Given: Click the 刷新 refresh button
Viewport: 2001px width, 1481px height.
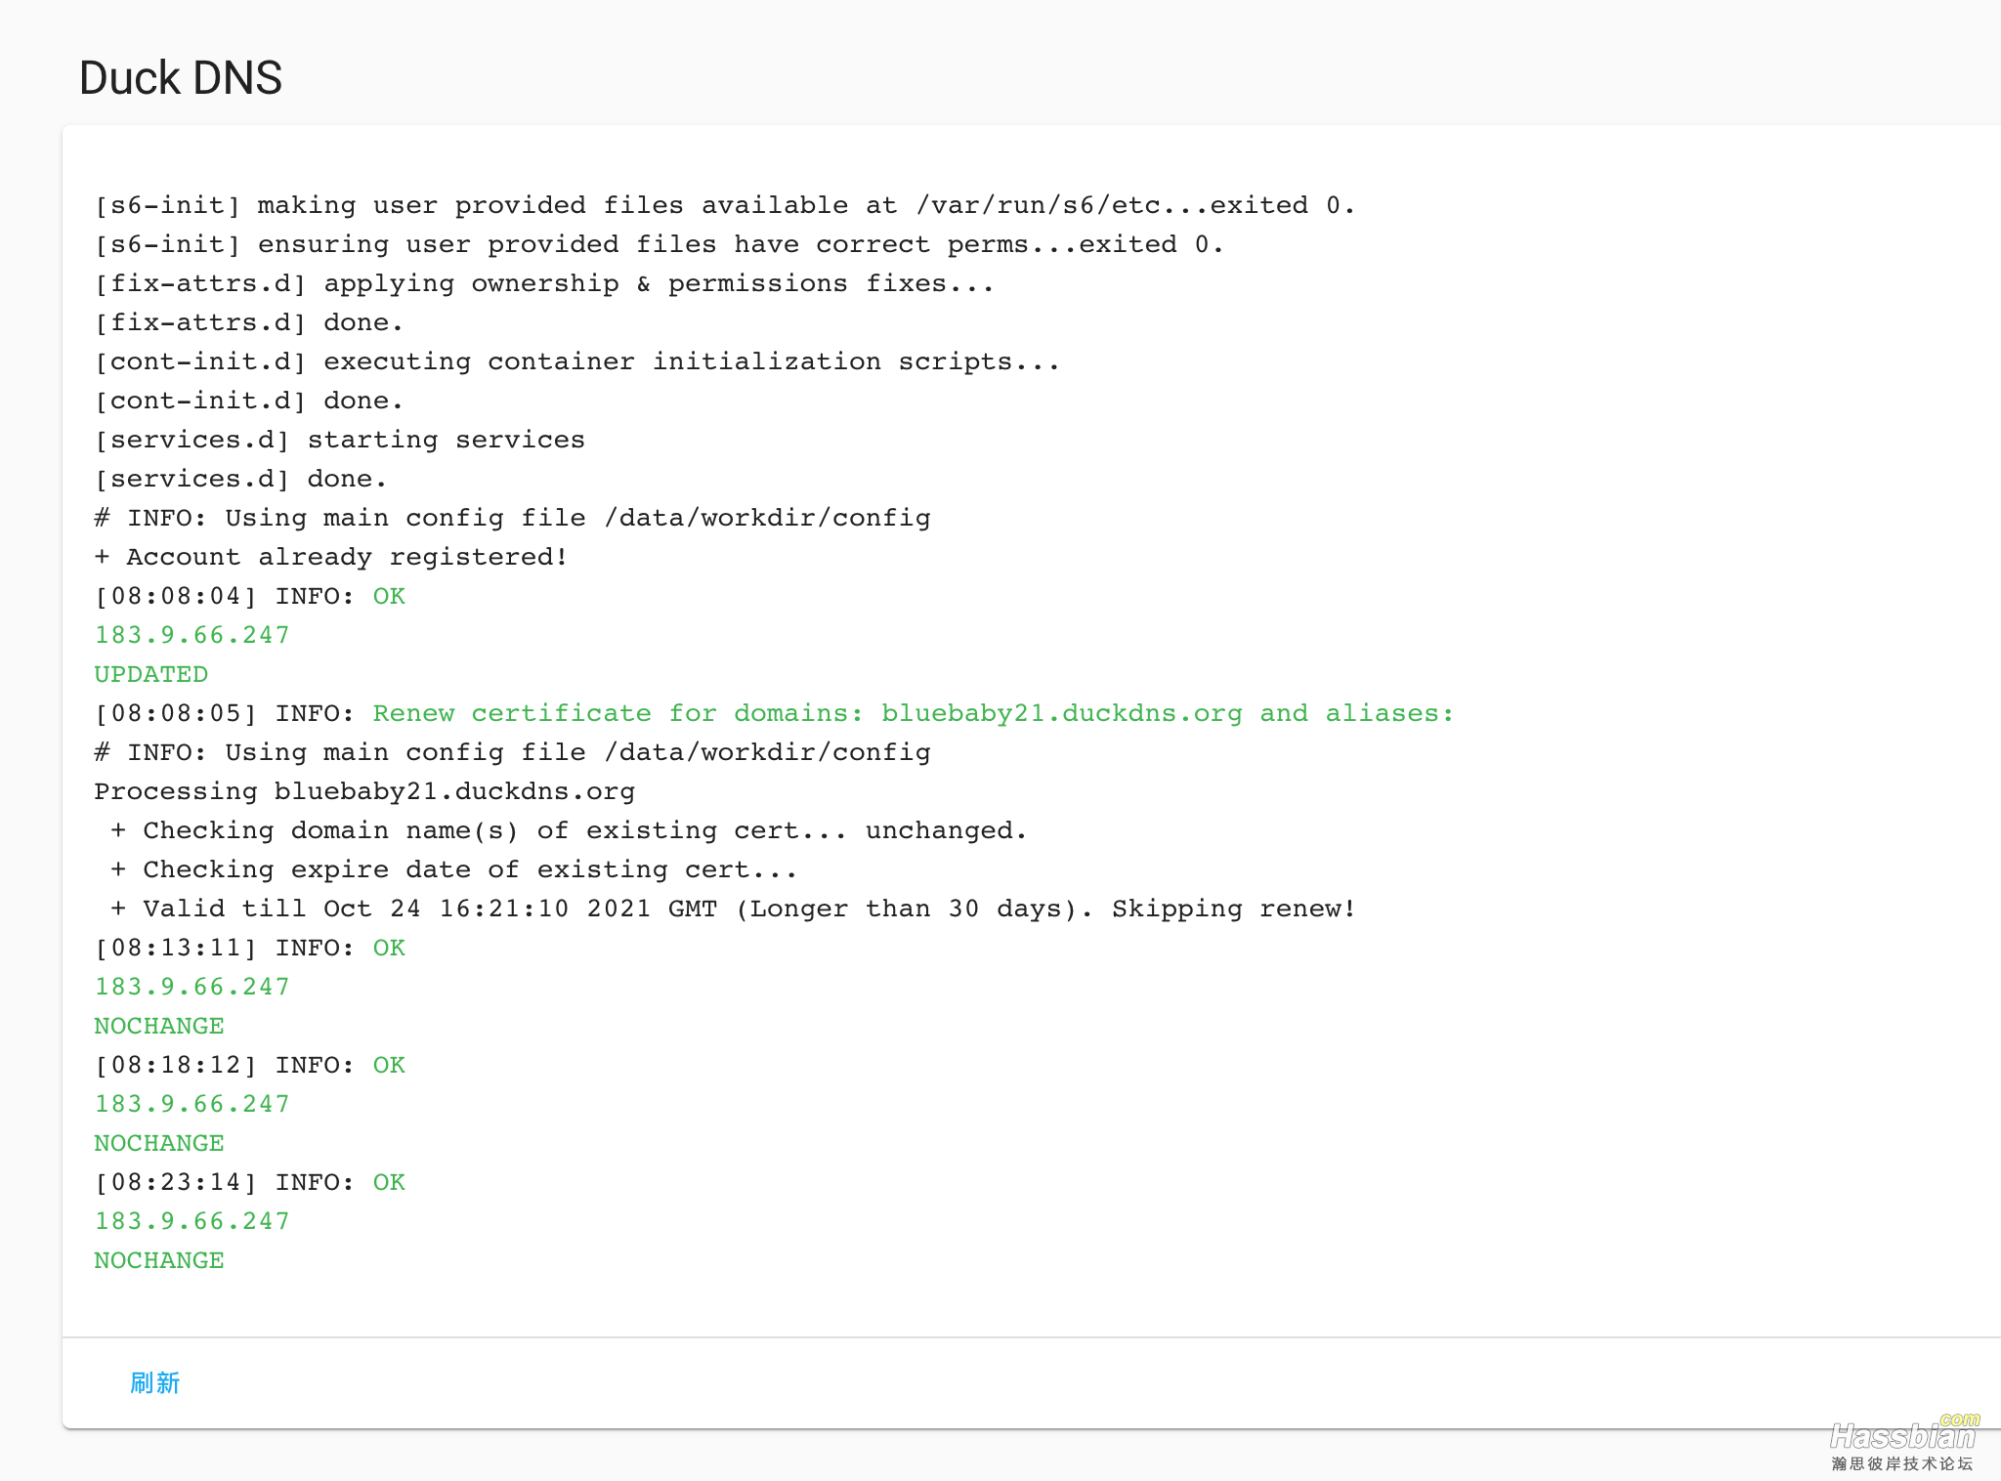Looking at the screenshot, I should 155,1382.
